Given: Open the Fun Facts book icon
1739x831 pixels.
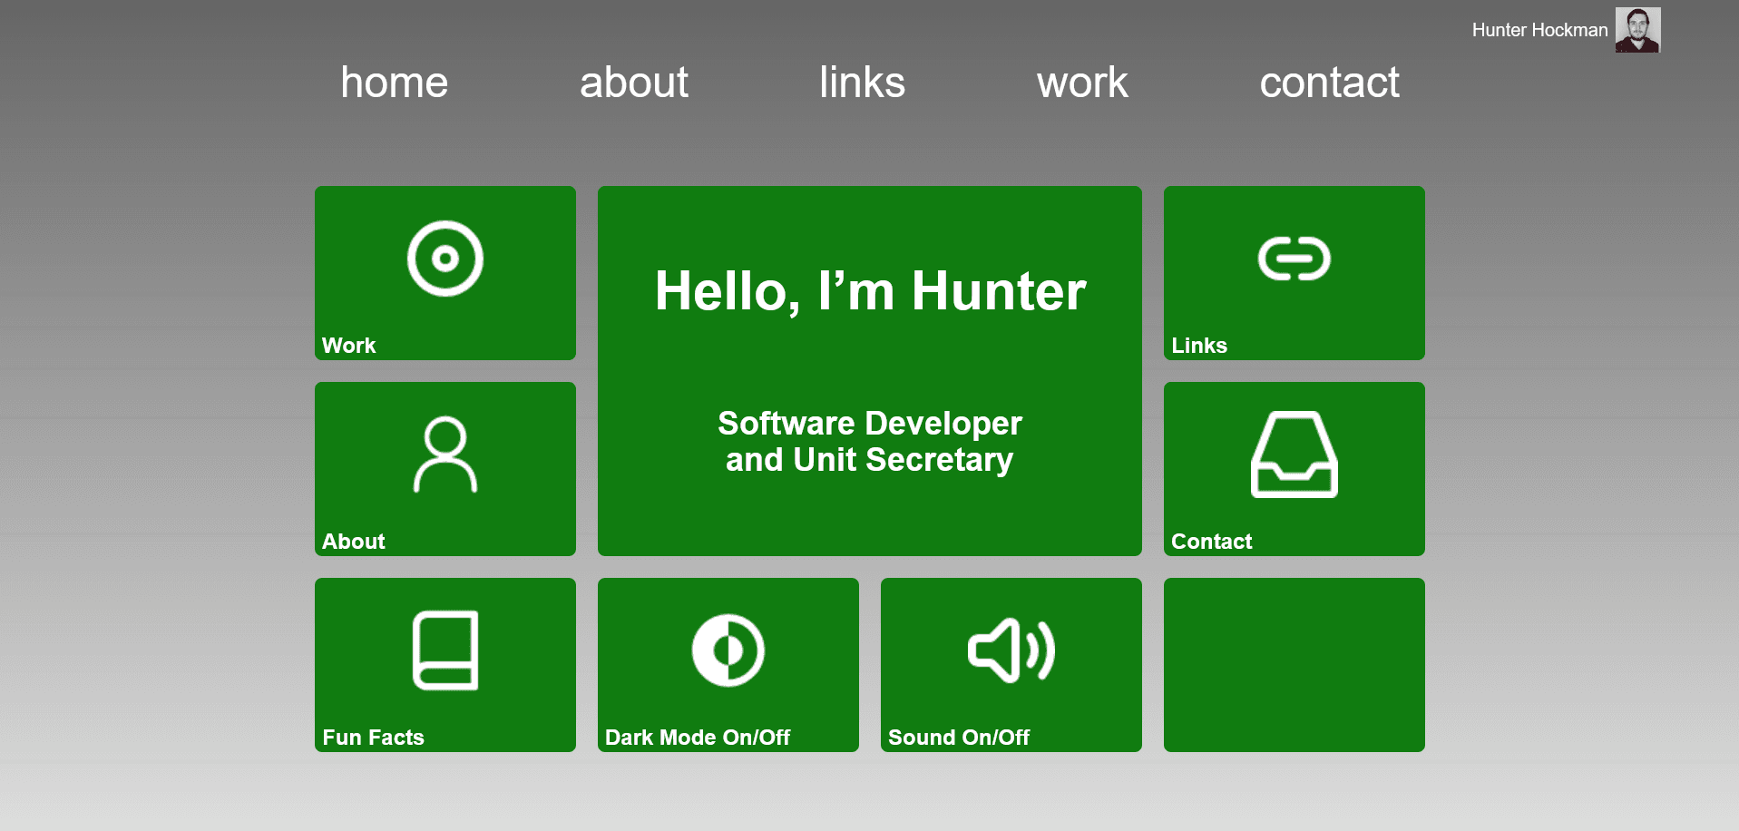Looking at the screenshot, I should (x=445, y=650).
